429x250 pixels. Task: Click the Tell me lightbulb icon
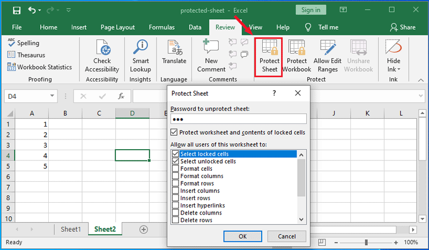click(x=308, y=27)
